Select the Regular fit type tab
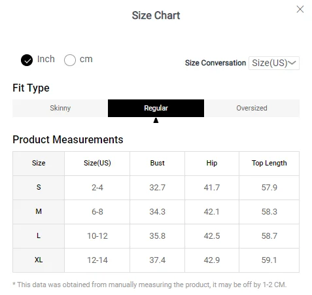 click(x=156, y=108)
